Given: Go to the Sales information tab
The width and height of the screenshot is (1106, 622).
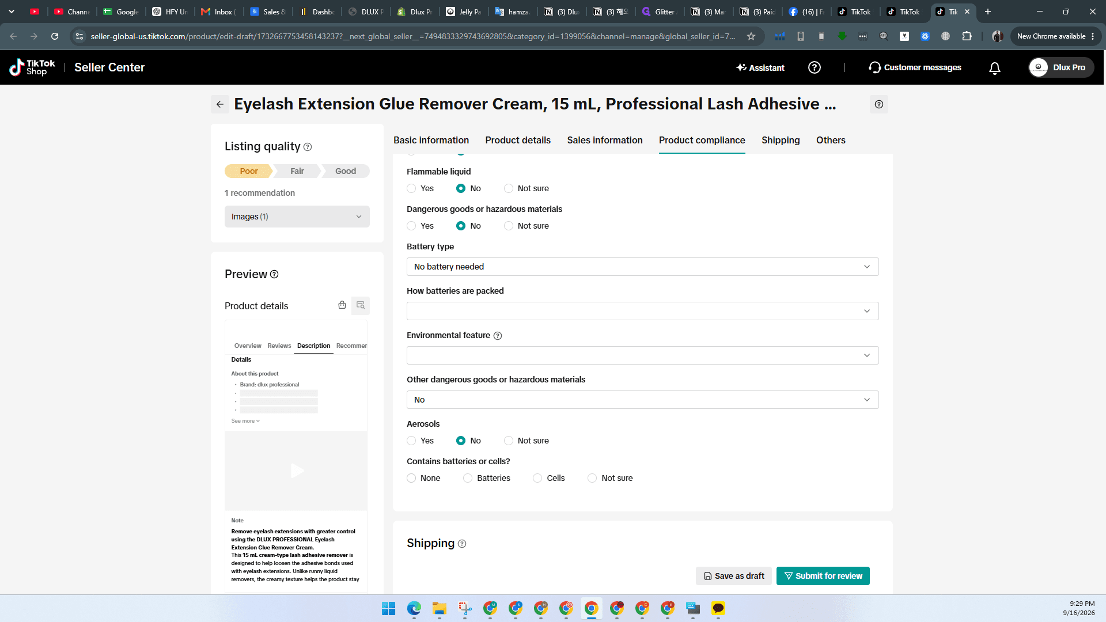Looking at the screenshot, I should pyautogui.click(x=604, y=140).
